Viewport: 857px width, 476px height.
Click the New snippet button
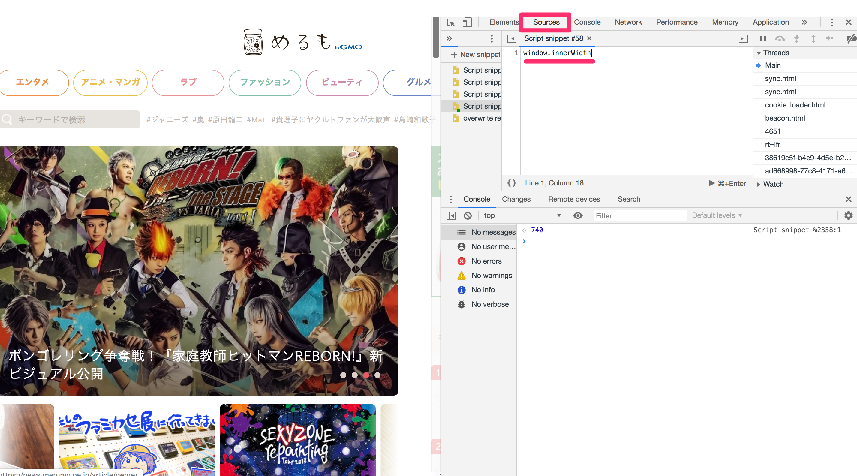[x=475, y=55]
